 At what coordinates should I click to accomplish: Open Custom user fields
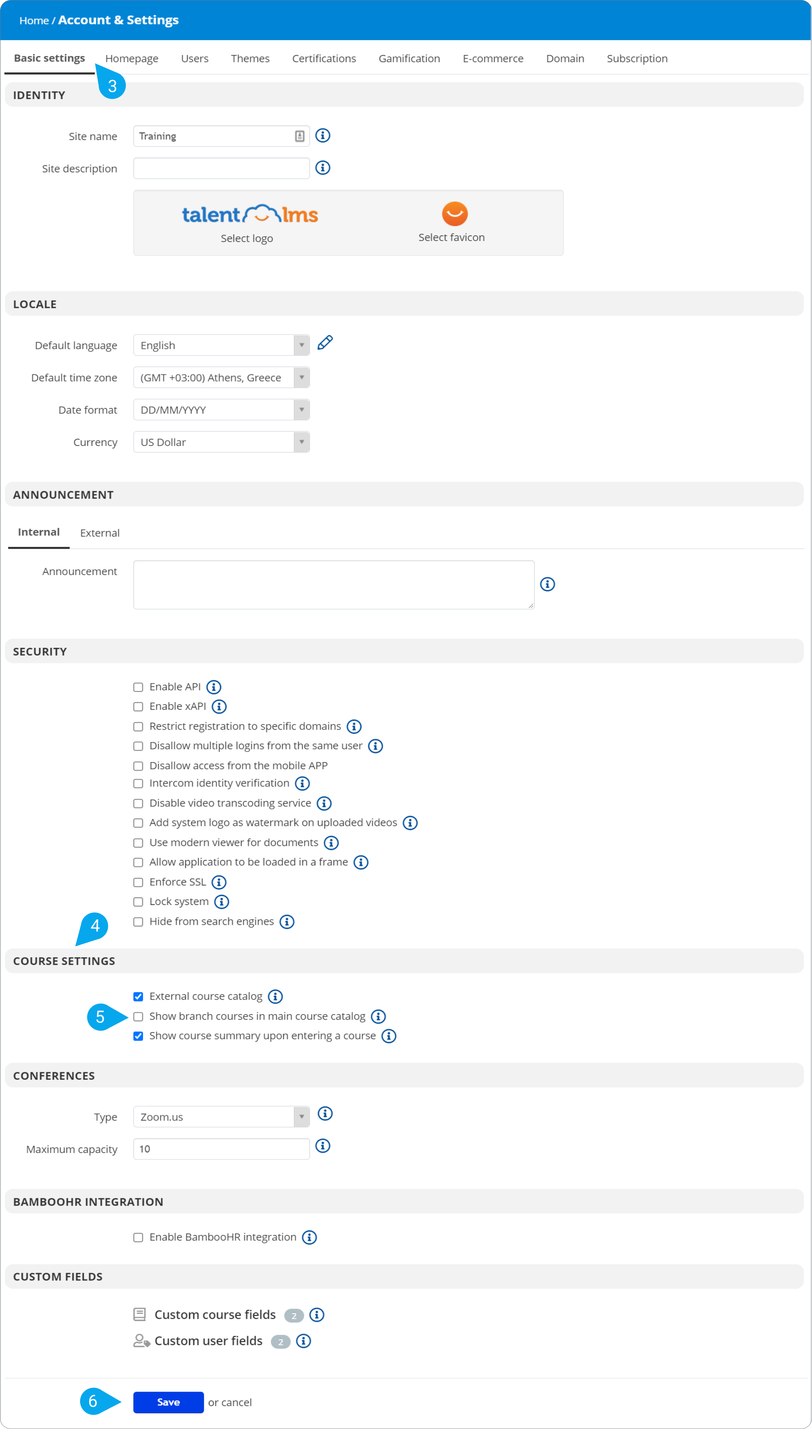tap(208, 1341)
